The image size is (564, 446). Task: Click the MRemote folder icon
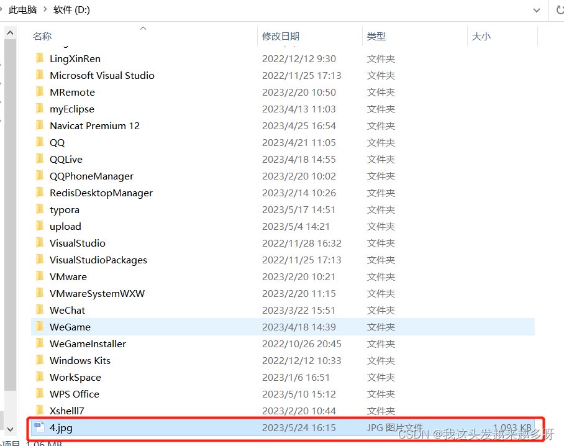pos(40,92)
